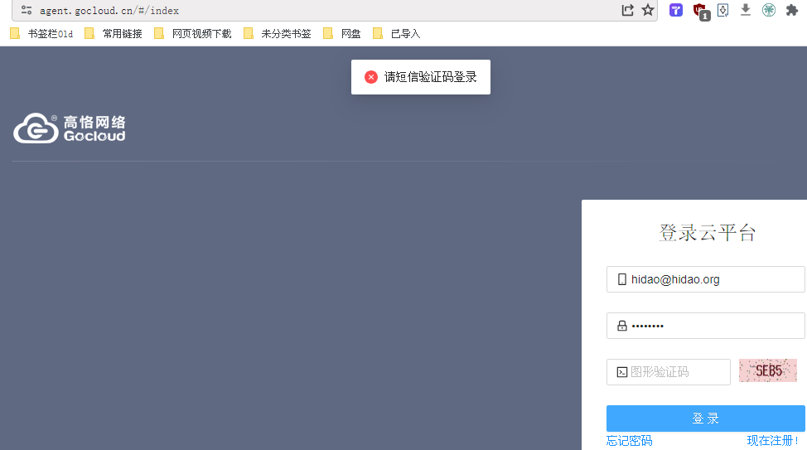The width and height of the screenshot is (807, 450).
Task: Open the 未分类书签 bookmark folder
Action: (x=278, y=34)
